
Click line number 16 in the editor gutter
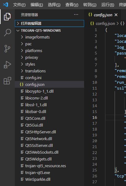pyautogui.click(x=95, y=117)
